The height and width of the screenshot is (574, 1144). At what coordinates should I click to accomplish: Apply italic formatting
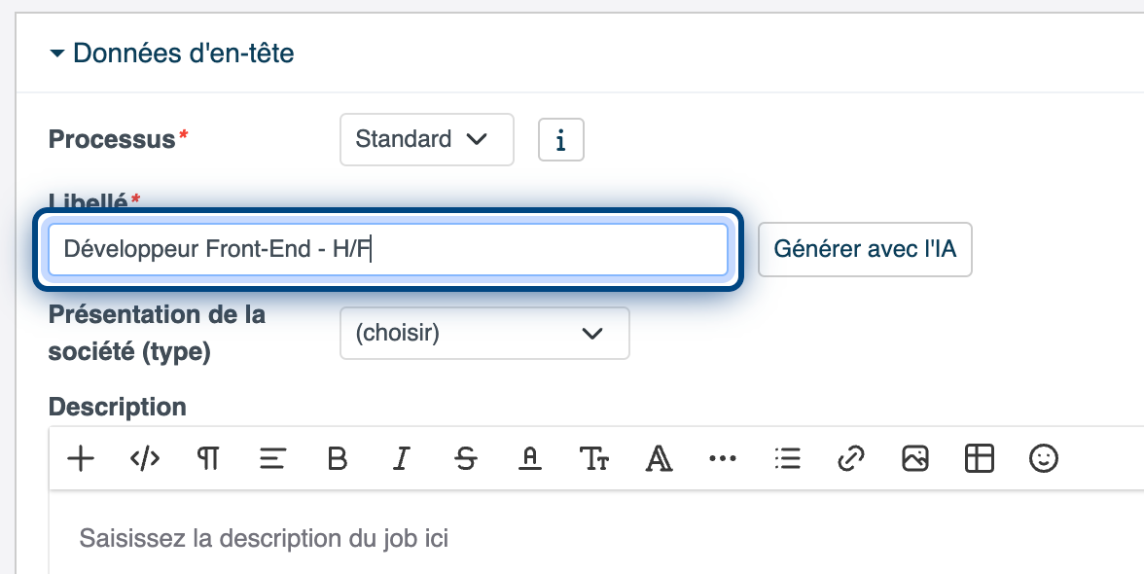(x=402, y=458)
